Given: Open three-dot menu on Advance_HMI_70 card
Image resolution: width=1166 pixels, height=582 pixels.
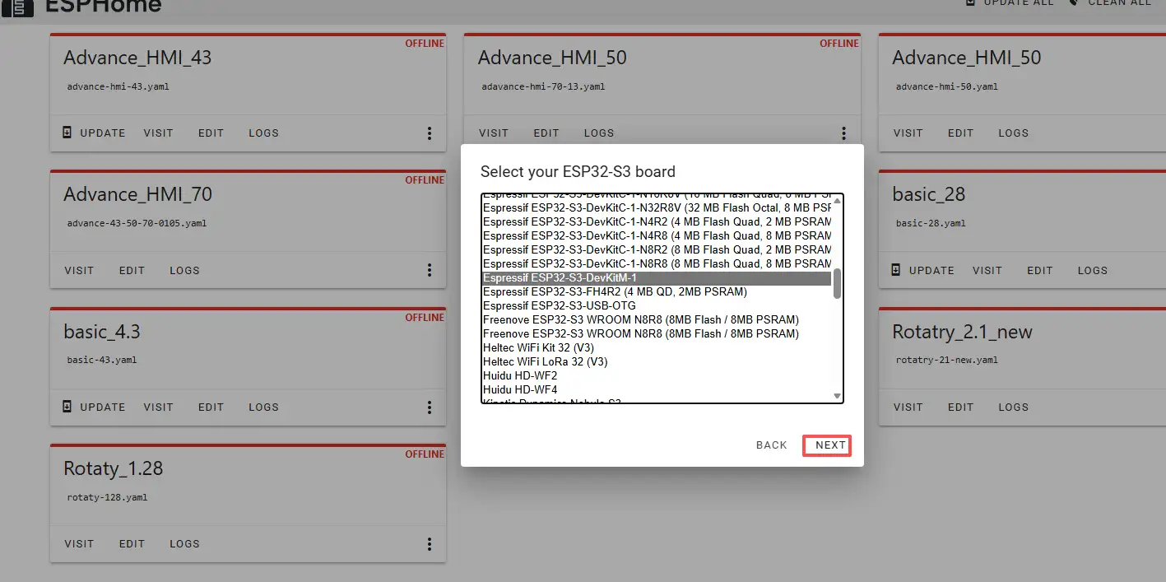Looking at the screenshot, I should 430,270.
